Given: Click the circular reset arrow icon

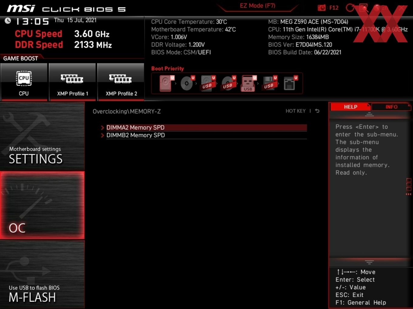Looking at the screenshot, I should point(350,8).
